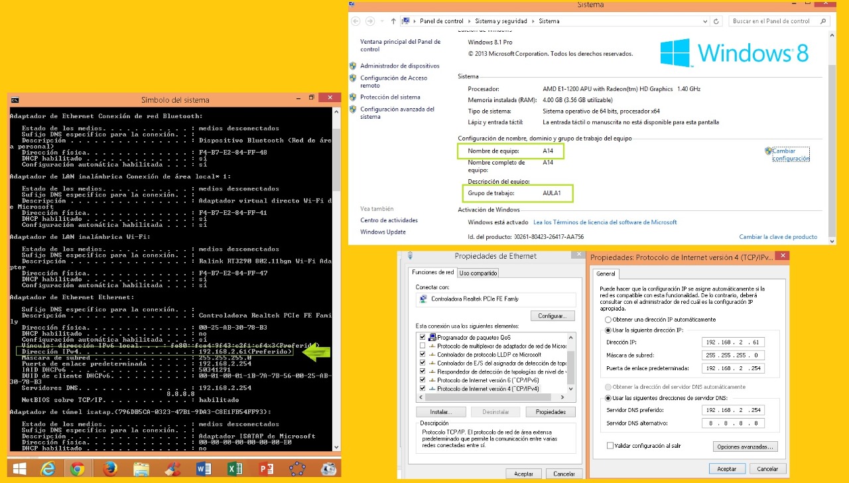Uncheck Programador de paquetes QoS checkbox
Image resolution: width=849 pixels, height=483 pixels.
tap(423, 338)
